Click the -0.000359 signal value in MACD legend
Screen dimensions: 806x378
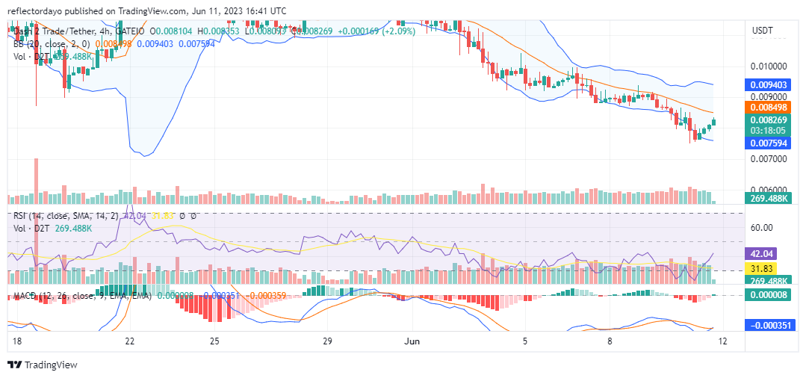click(267, 297)
